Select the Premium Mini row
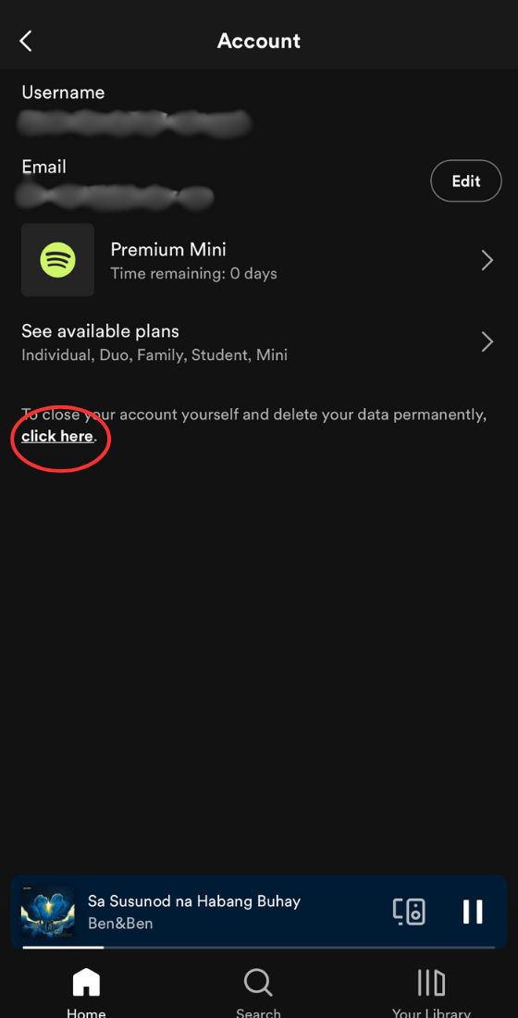The width and height of the screenshot is (518, 1018). 259,260
